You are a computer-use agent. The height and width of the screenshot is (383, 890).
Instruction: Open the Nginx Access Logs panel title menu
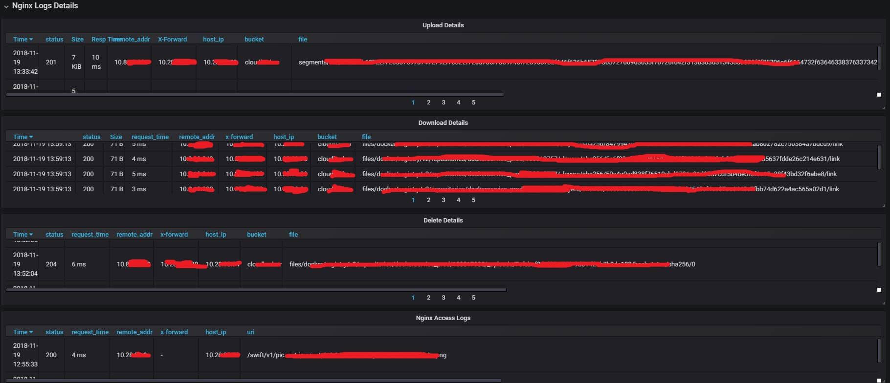point(443,318)
